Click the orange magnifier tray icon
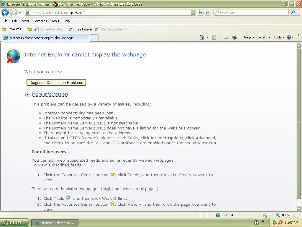This screenshot has height=227, width=302. point(280,223)
